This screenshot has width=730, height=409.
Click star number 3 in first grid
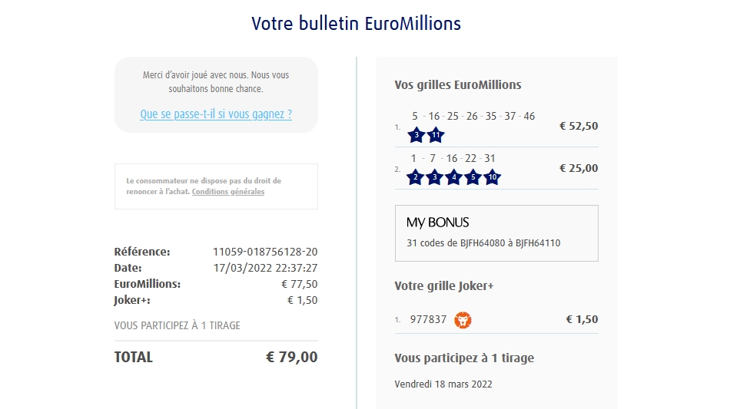click(x=416, y=136)
